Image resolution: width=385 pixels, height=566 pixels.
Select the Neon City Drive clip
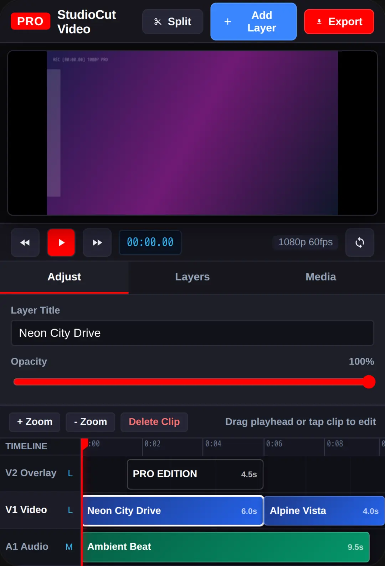click(x=173, y=511)
